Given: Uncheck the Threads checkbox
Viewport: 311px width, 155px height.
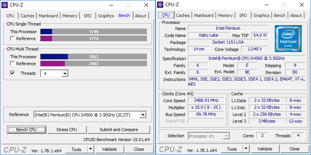Looking at the screenshot, I should (12, 73).
